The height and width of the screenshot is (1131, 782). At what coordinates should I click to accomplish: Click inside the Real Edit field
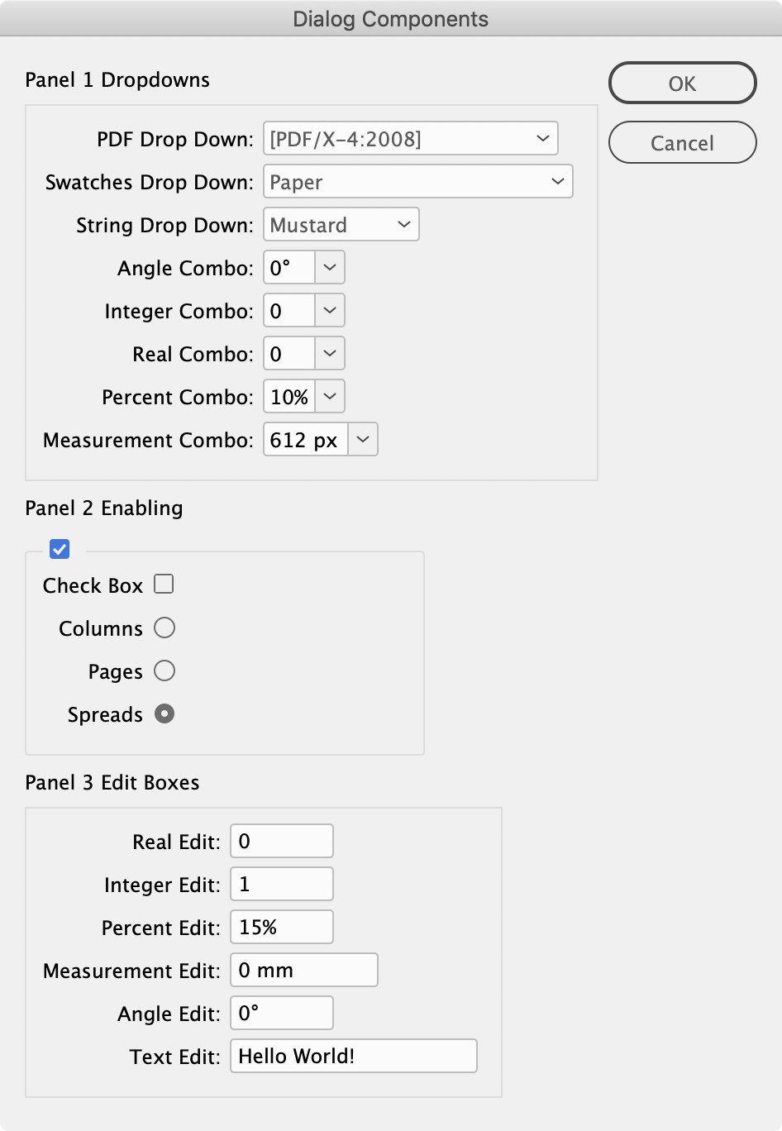[281, 840]
